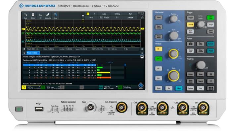
Task: Expand the spectrum settings bar left arrows
Action: 24,49
